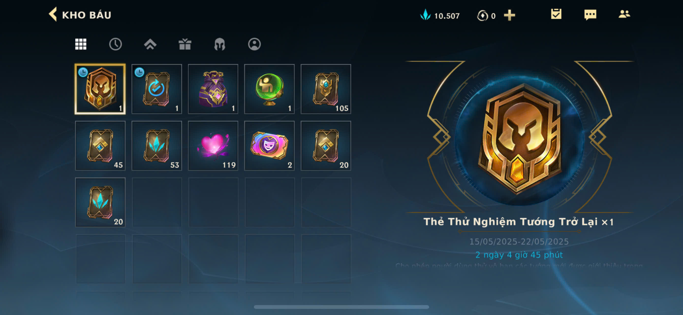Select the timed refresh card item
This screenshot has height=315, width=683.
[157, 89]
